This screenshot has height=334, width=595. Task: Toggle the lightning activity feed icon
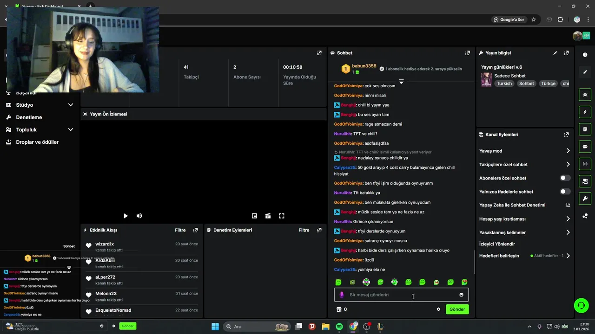[585, 112]
